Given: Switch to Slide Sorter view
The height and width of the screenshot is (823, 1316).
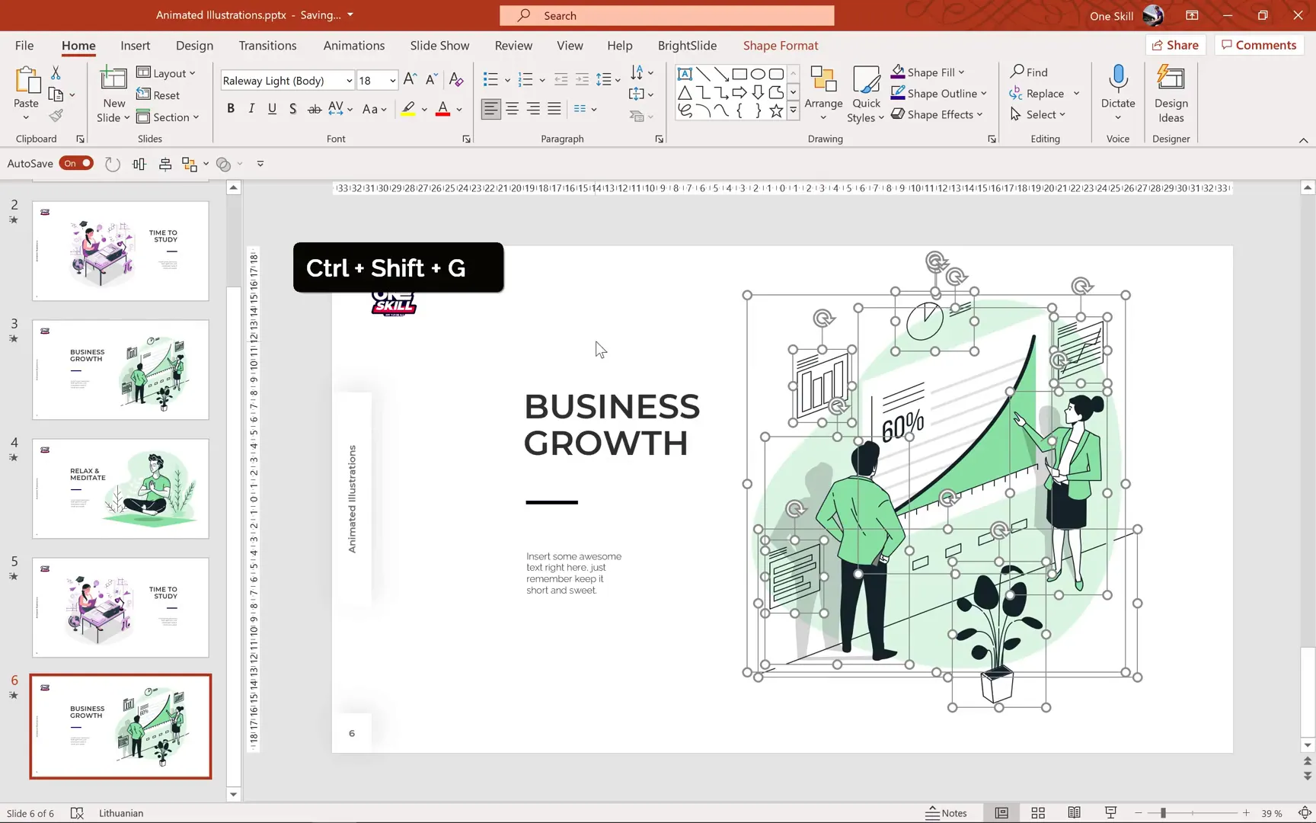Looking at the screenshot, I should pos(1038,812).
